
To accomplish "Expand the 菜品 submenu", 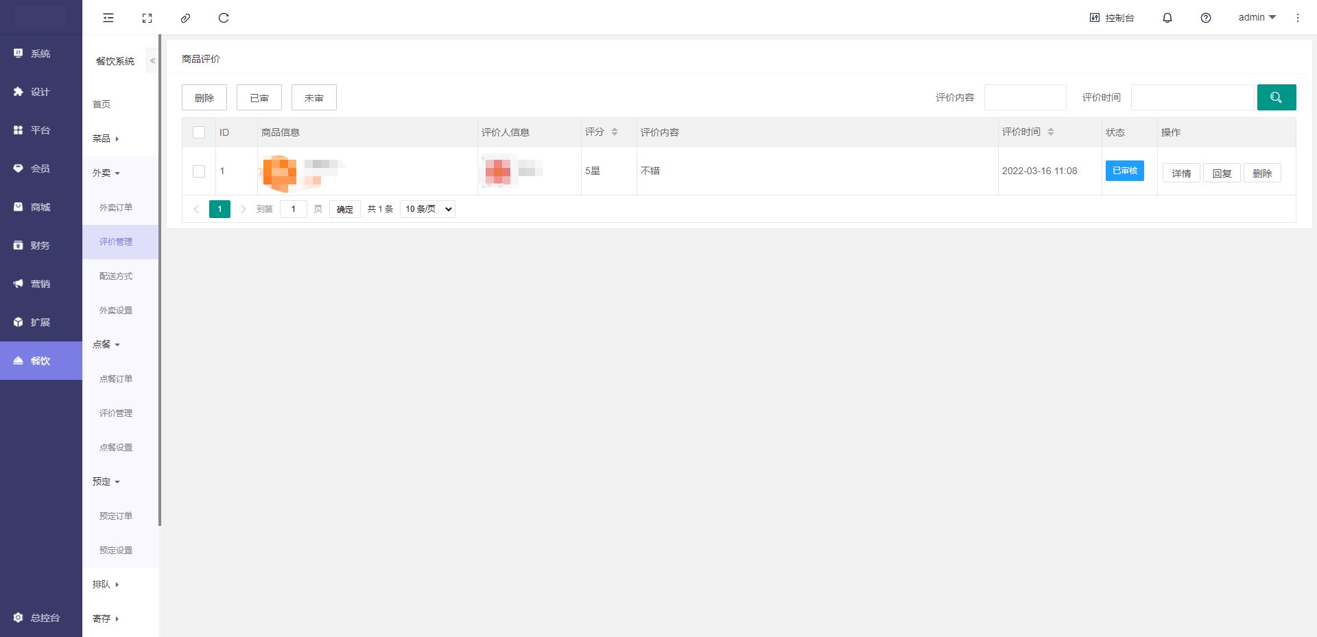I will pyautogui.click(x=106, y=139).
